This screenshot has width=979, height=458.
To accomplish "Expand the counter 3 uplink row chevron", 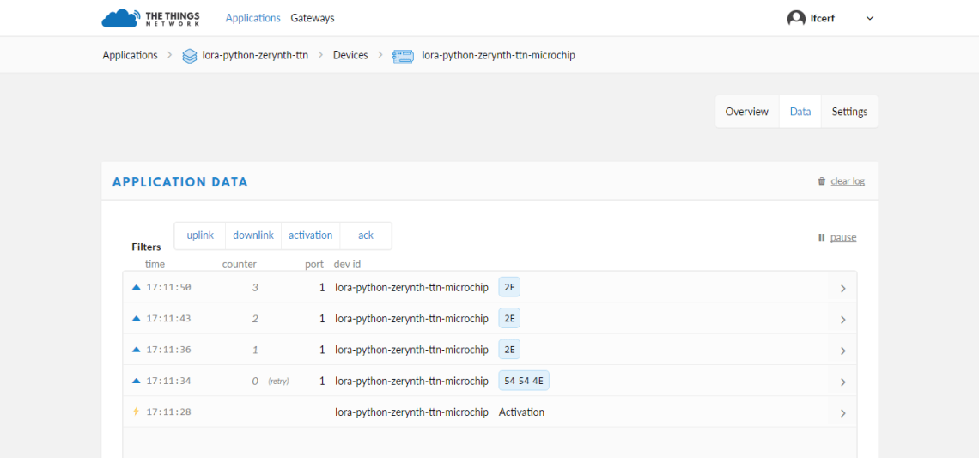I will 843,288.
